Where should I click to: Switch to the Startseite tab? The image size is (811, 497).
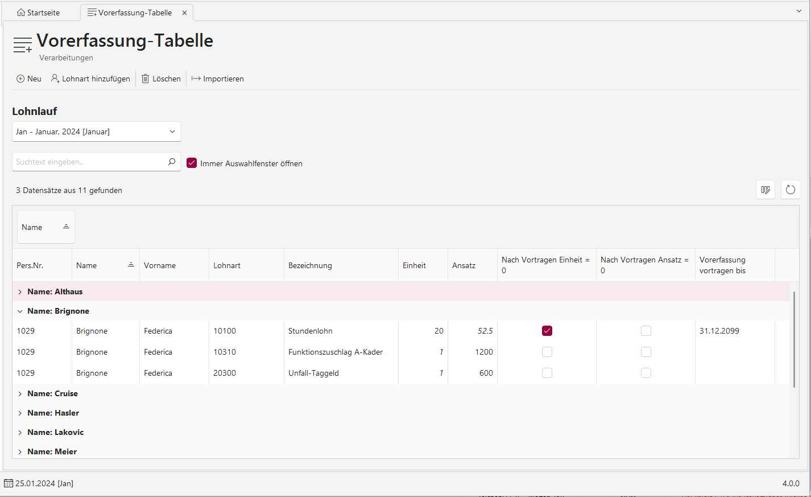click(x=39, y=13)
